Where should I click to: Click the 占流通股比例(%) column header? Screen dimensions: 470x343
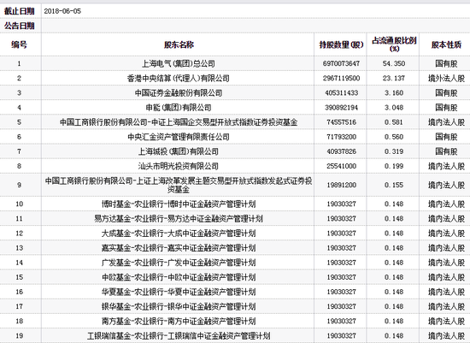[394, 44]
